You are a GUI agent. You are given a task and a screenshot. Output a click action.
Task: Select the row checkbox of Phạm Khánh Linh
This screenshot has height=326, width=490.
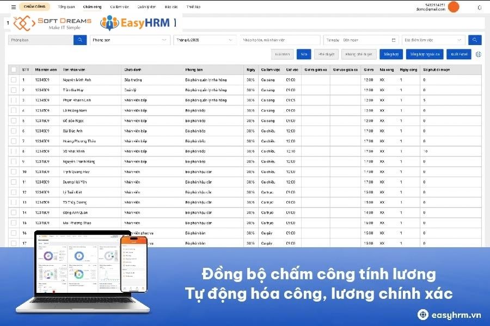14,100
